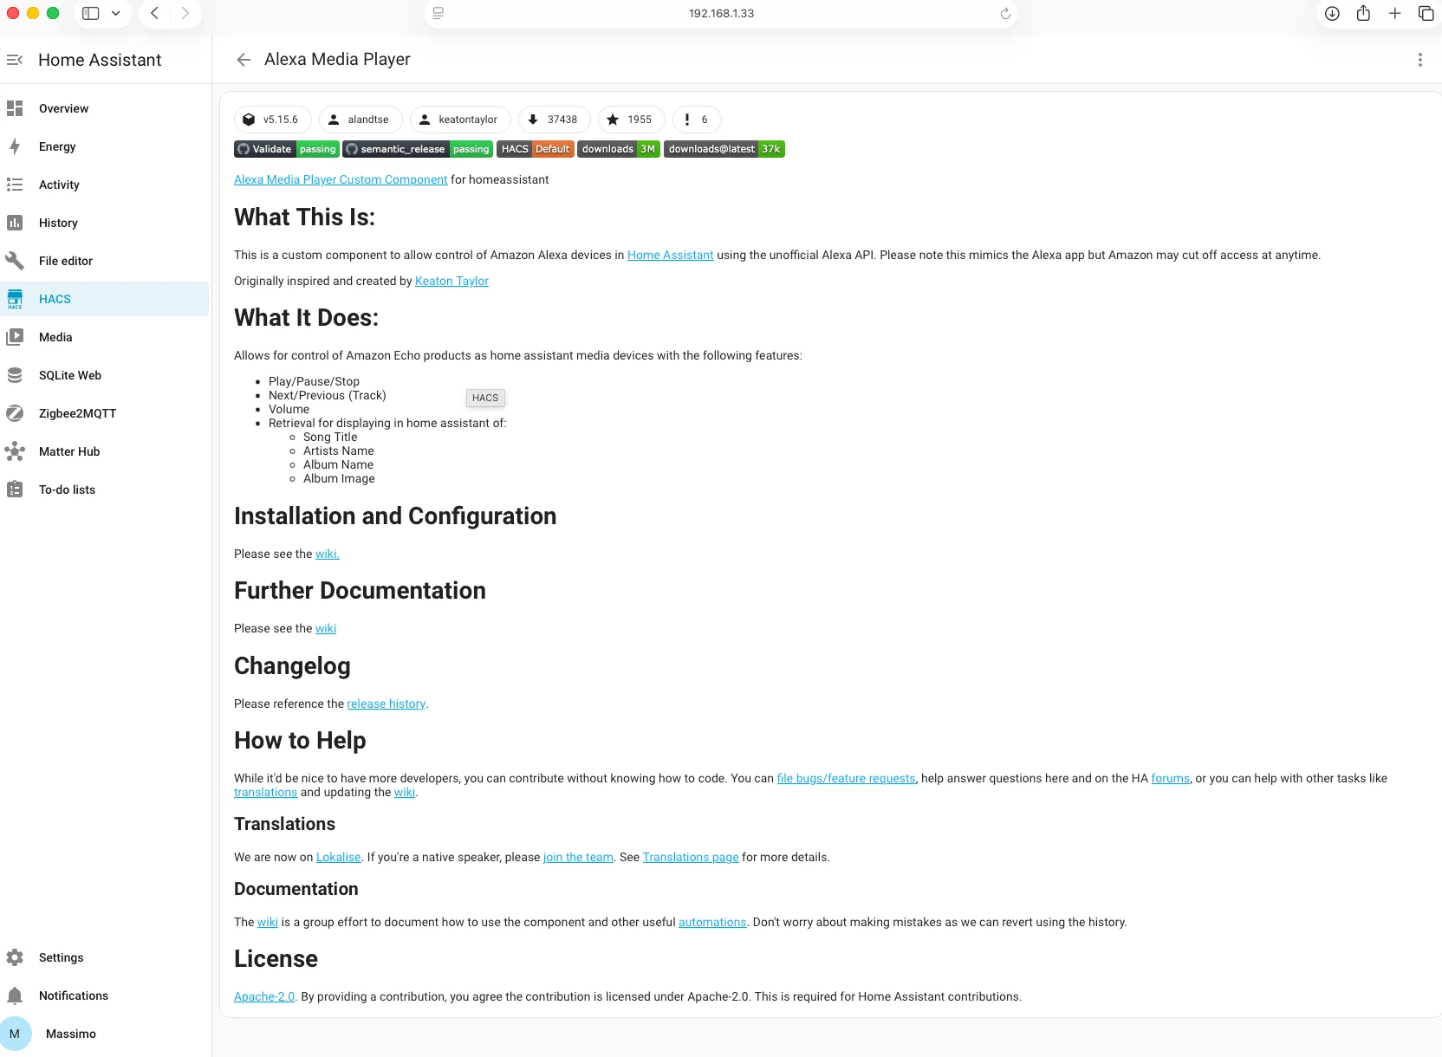Open the Translations page link
Viewport: 1442px width, 1057px height.
point(691,857)
